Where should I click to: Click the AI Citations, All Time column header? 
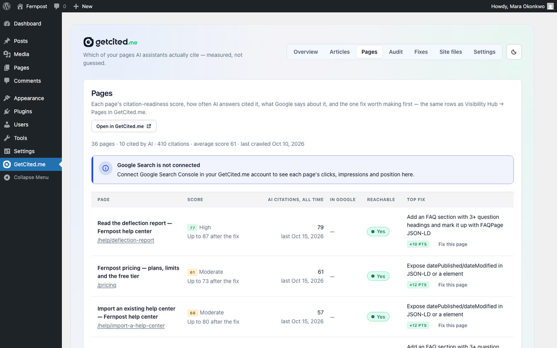point(296,200)
